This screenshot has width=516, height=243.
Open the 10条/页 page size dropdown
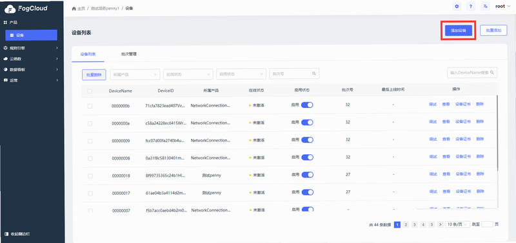[457, 224]
